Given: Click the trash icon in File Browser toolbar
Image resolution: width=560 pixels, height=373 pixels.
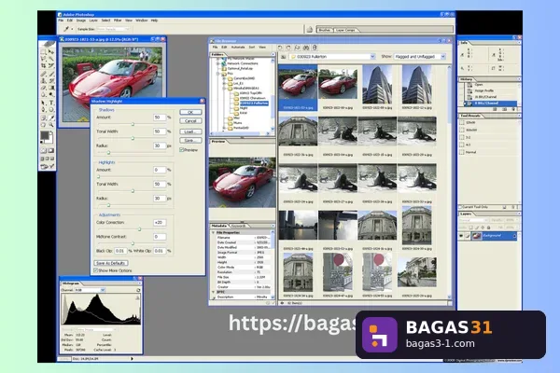Looking at the screenshot, I should (x=315, y=48).
